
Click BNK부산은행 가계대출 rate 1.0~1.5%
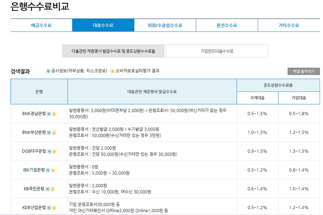pyautogui.click(x=257, y=132)
